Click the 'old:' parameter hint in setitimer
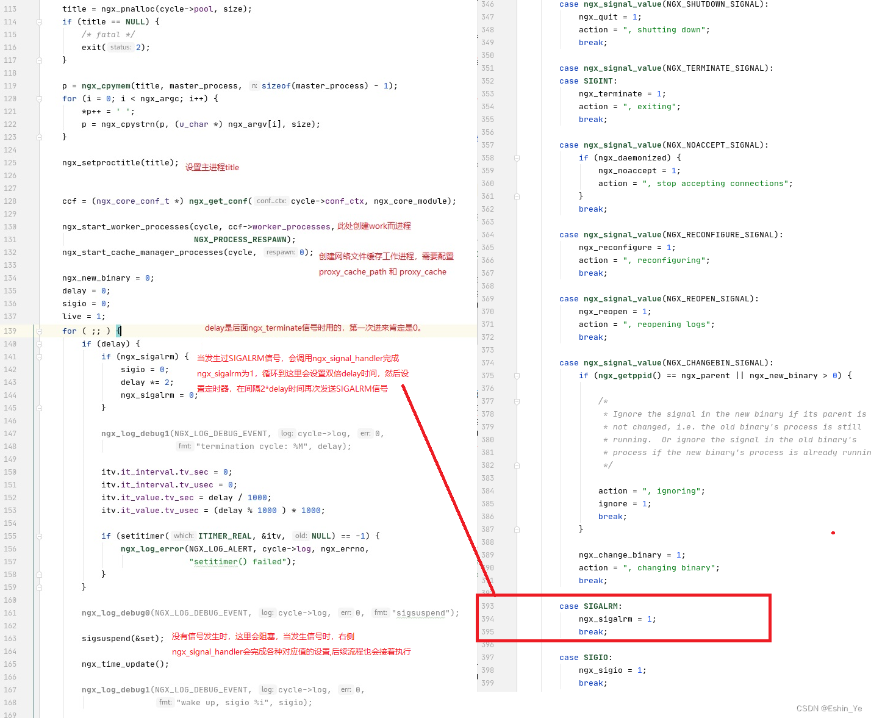871x718 pixels. click(x=301, y=536)
